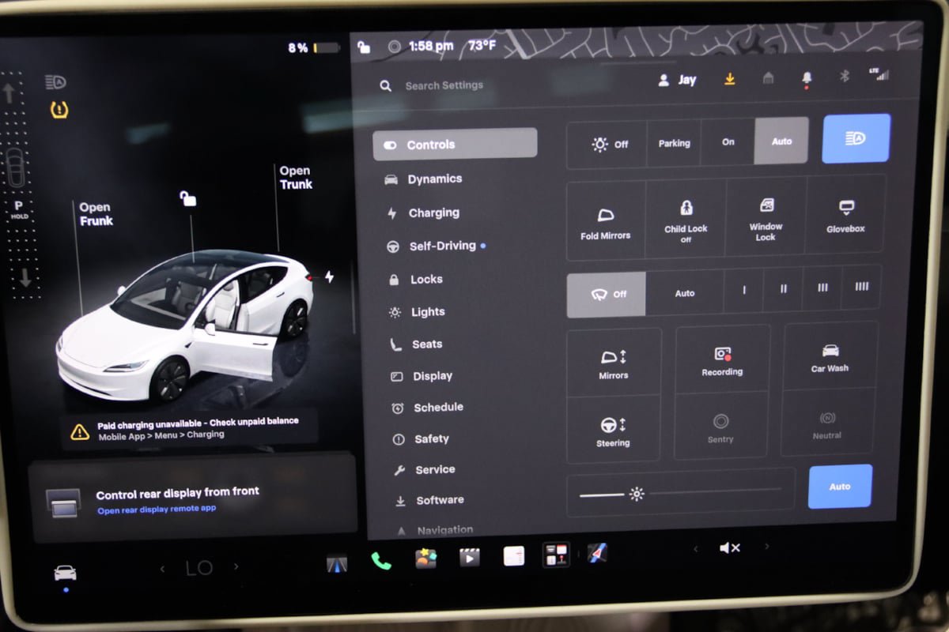Tap Open Frunk

click(96, 214)
